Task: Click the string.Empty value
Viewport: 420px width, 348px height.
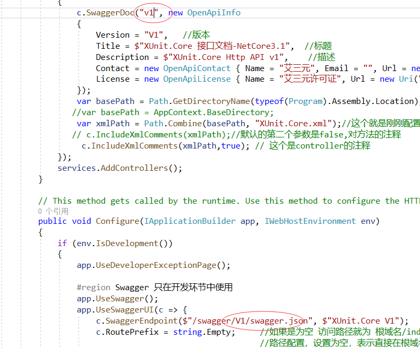Action: click(201, 332)
